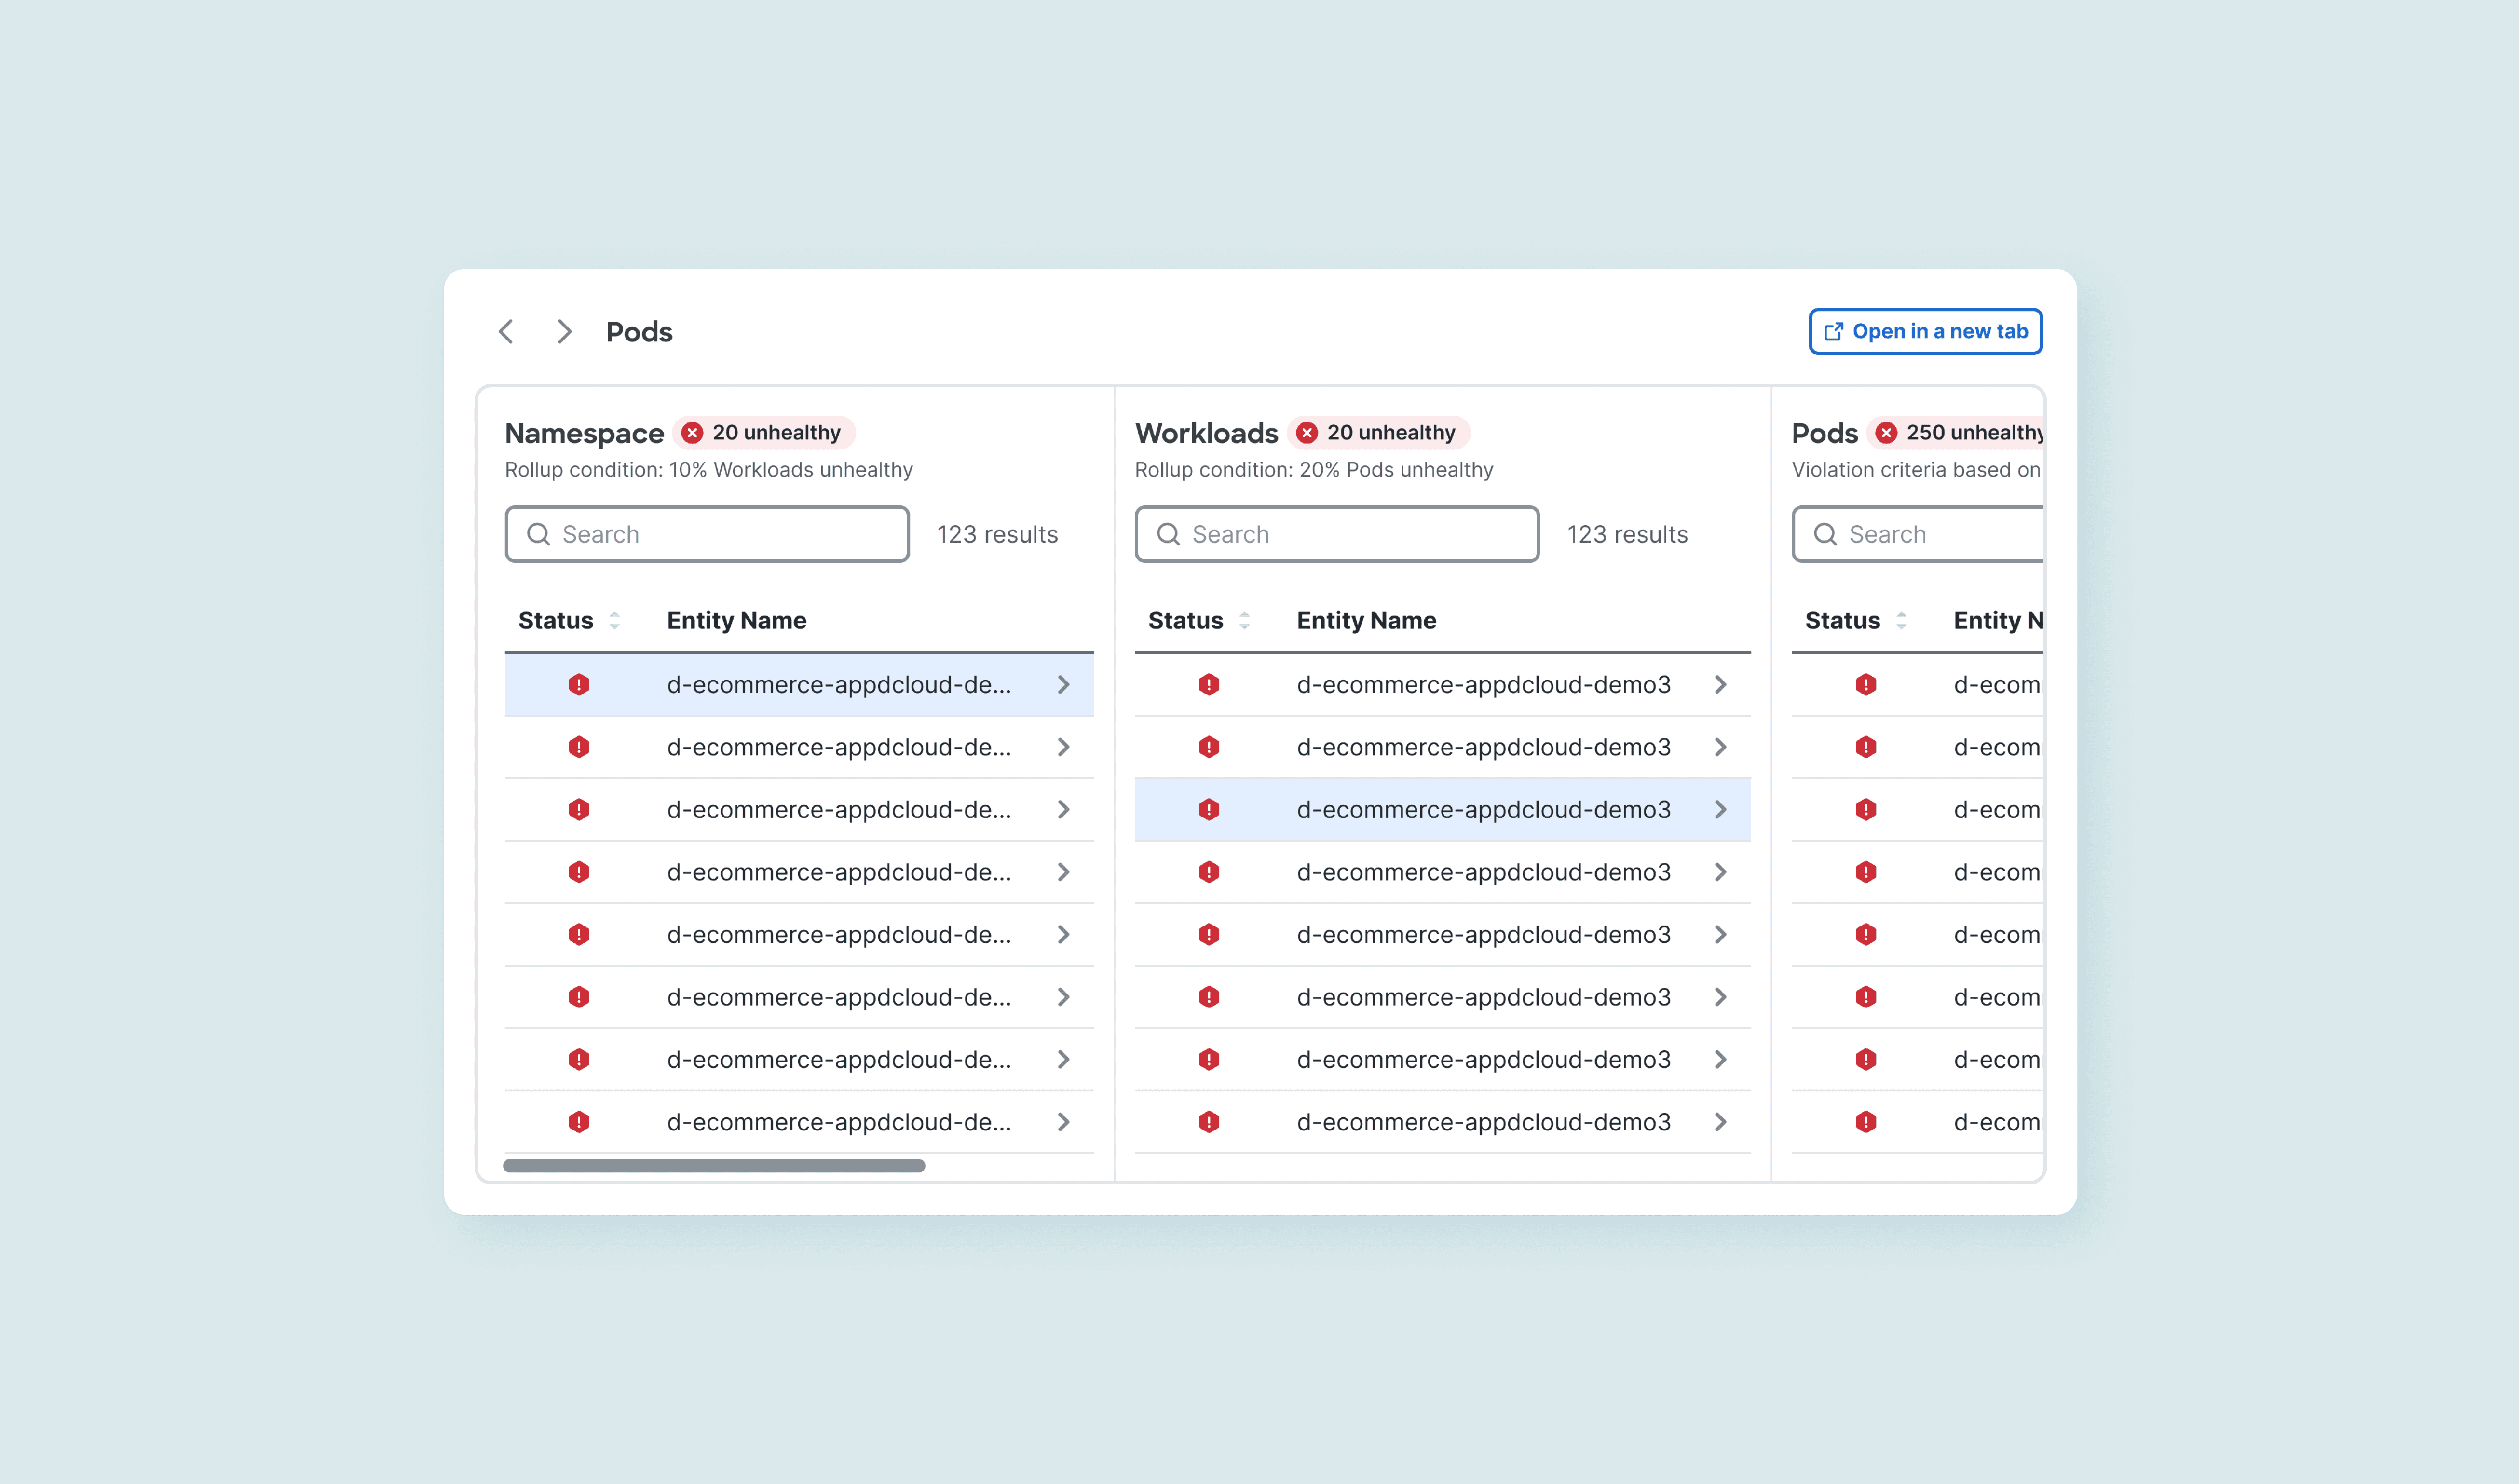
Task: Expand the highlighted first Namespace row chevron
Action: (x=1063, y=685)
